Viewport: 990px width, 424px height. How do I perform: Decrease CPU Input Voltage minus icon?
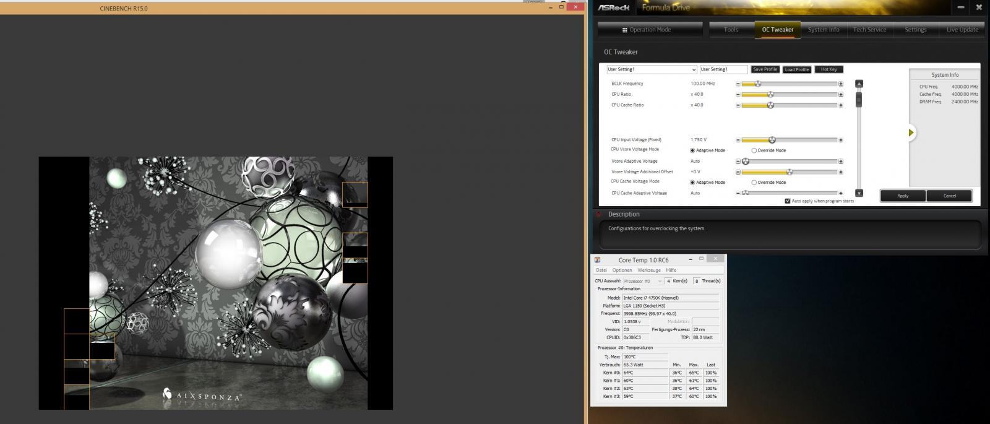click(738, 140)
